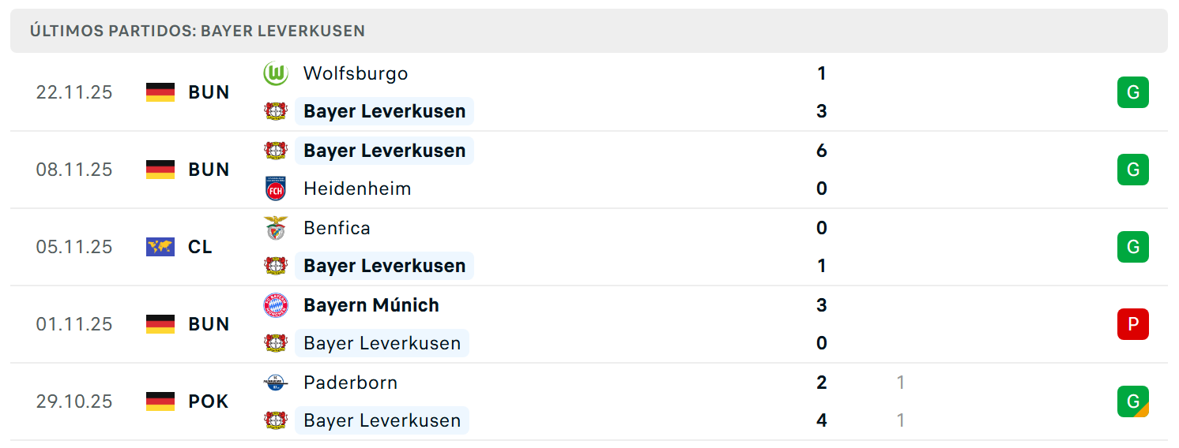Click the Bayern Múnich club logo
1179x448 pixels.
(x=276, y=305)
